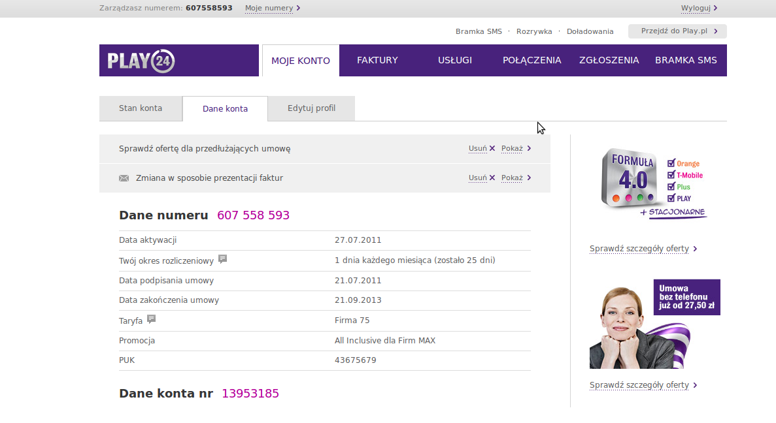This screenshot has height=423, width=776.
Task: Remove Sprawdź ofertę dla przedłużających notification via Usuń
Action: click(478, 148)
